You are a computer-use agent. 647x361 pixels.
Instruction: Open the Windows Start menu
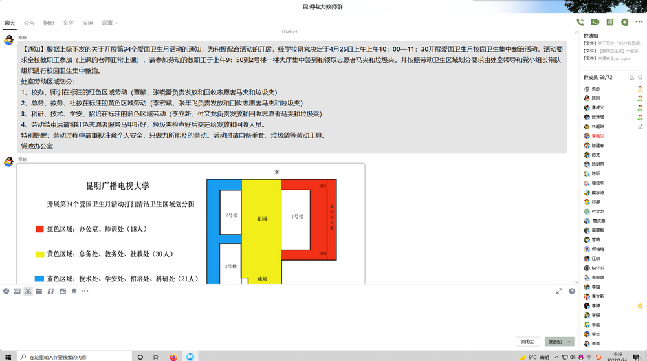pyautogui.click(x=8, y=357)
